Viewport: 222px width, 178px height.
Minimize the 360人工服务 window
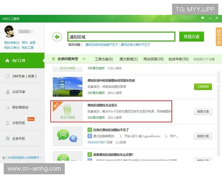(x=210, y=18)
